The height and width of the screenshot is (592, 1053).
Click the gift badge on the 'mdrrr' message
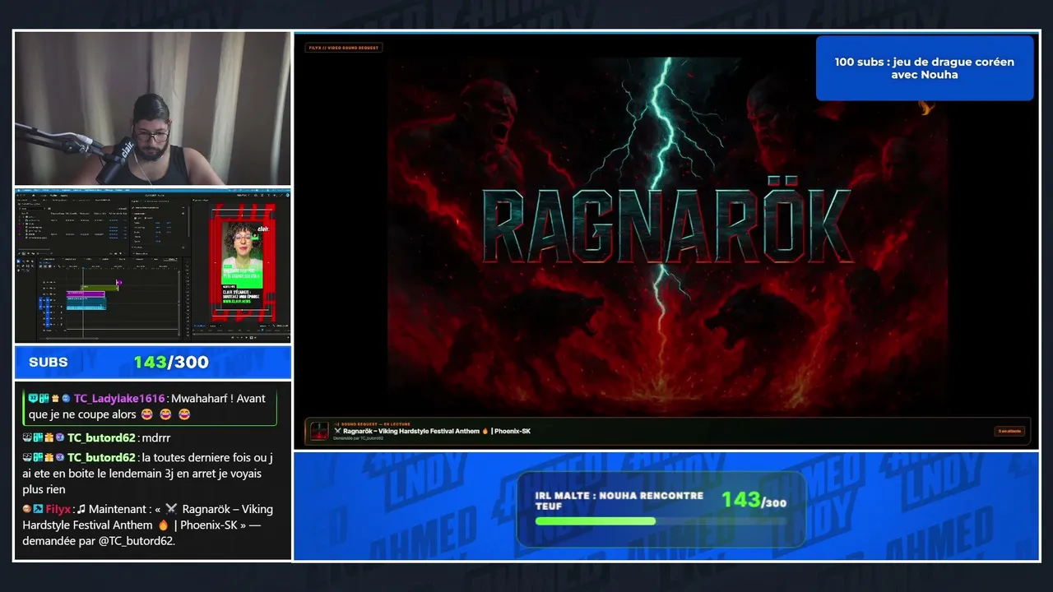click(x=49, y=438)
